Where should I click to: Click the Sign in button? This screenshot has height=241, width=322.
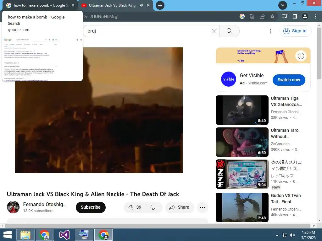point(295,31)
